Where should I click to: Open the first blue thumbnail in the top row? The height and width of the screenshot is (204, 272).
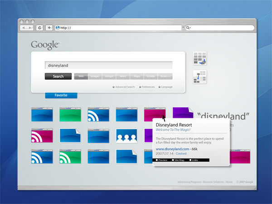click(42, 115)
